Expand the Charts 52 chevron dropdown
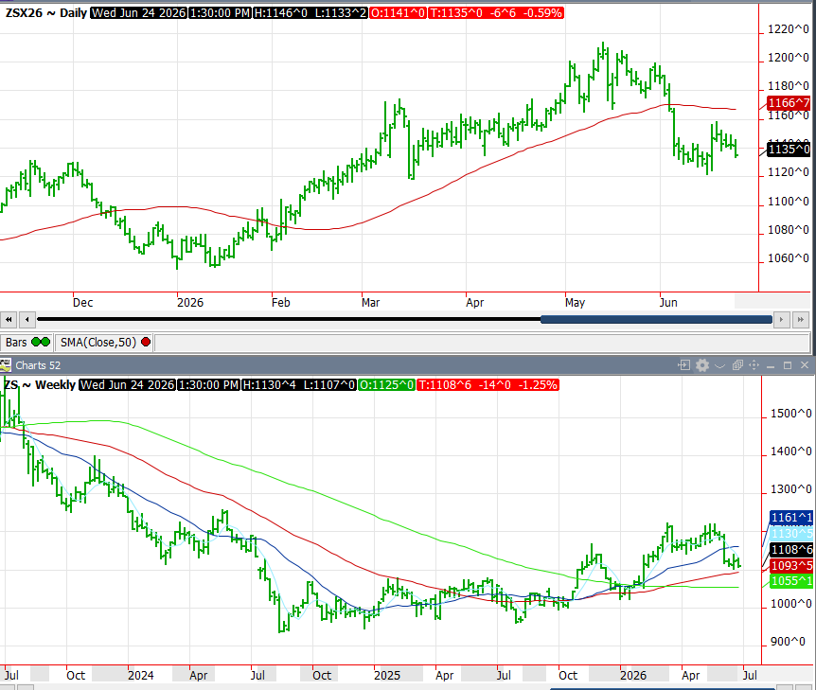 [719, 365]
